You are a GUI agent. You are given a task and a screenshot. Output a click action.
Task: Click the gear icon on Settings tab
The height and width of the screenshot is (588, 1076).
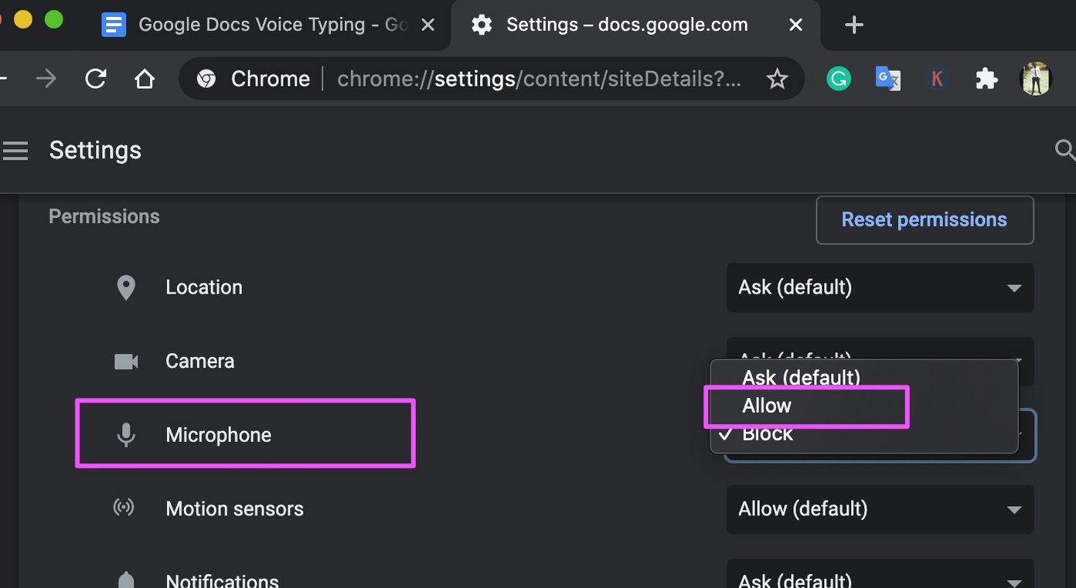click(482, 25)
